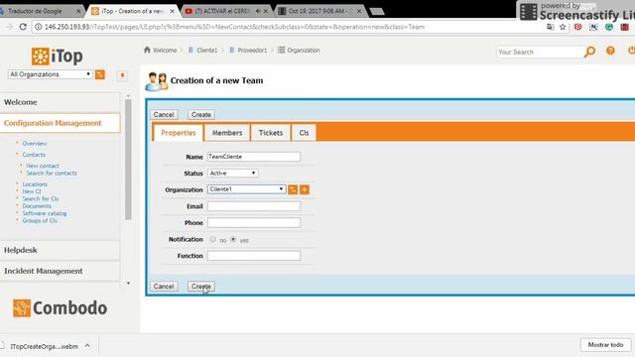Click the Email input field
Image resolution: width=635 pixels, height=357 pixels.
[x=254, y=206]
